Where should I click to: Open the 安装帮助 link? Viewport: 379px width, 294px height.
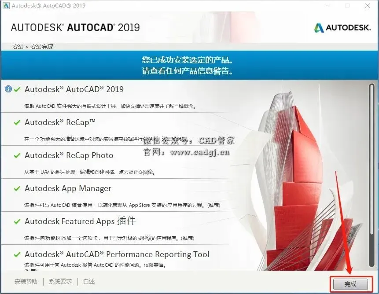[x=26, y=281]
